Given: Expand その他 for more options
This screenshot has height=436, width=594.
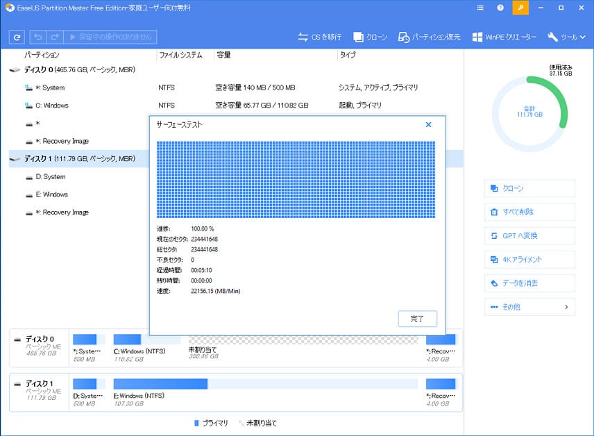Looking at the screenshot, I should pos(529,306).
